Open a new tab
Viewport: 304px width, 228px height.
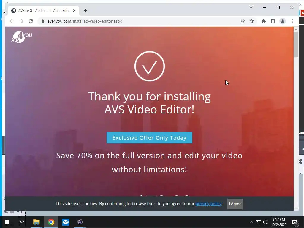(x=85, y=11)
